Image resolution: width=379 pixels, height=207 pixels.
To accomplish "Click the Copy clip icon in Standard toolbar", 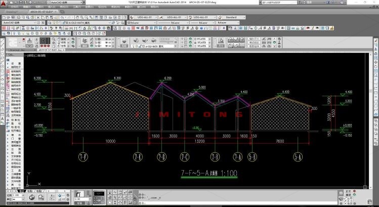I will 43,17.
